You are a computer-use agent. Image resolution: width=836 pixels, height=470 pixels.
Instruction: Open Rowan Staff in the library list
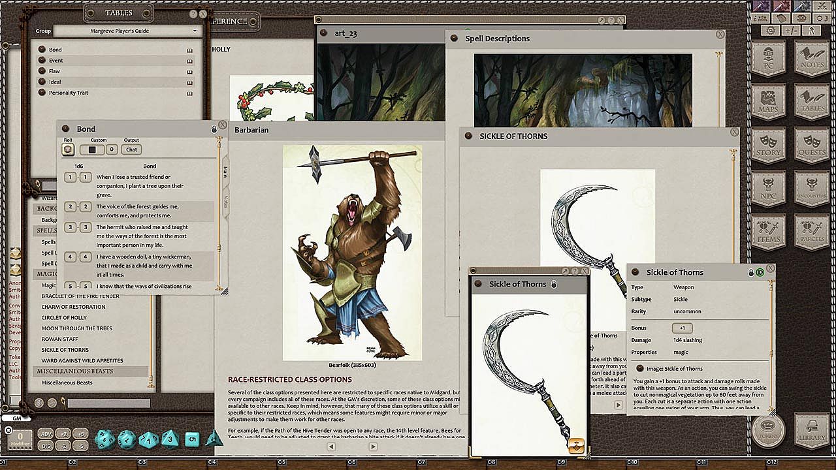60,339
